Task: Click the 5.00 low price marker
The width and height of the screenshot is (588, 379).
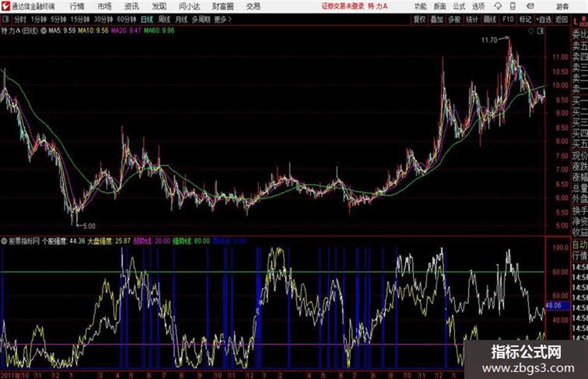Action: [x=89, y=226]
